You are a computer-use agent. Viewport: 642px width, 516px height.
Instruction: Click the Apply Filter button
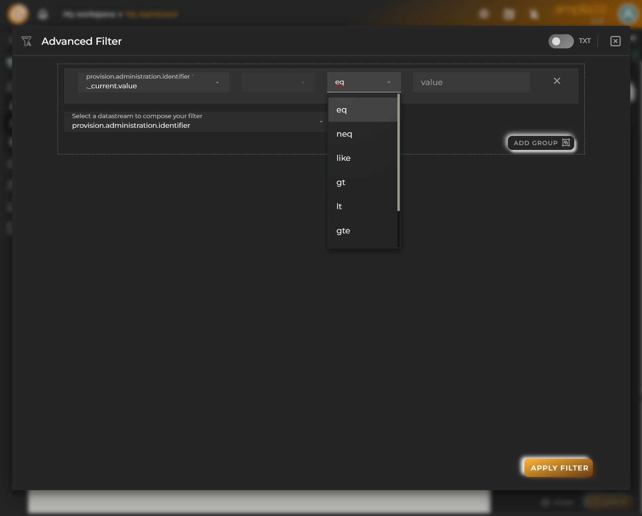[x=559, y=468]
